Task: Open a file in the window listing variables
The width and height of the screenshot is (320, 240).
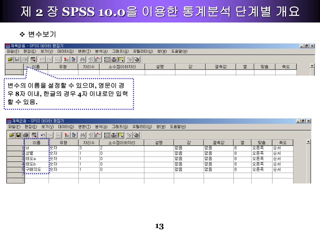Action: (12, 135)
